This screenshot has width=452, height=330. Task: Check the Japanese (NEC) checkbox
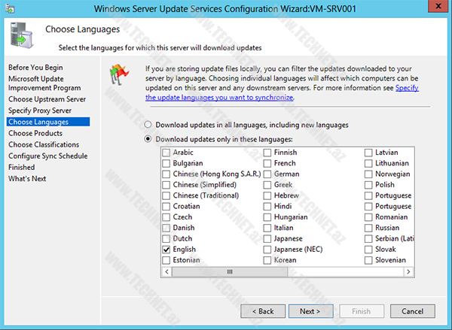point(267,250)
